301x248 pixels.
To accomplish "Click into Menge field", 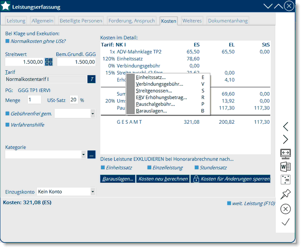I will pyautogui.click(x=34, y=100).
